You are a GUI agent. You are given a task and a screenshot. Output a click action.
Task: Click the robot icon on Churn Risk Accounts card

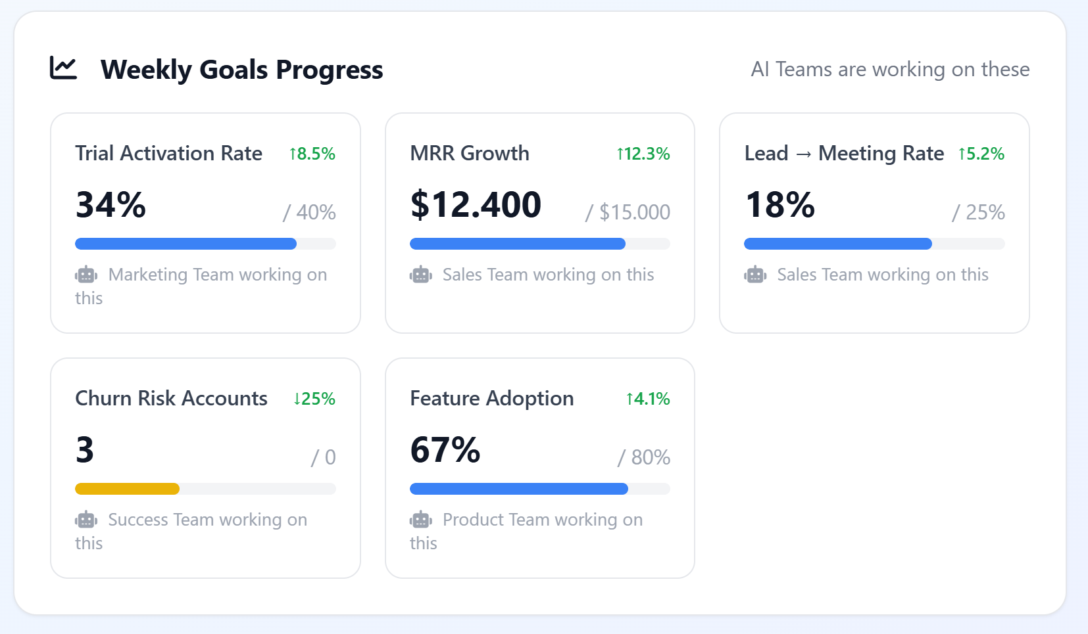(x=87, y=520)
